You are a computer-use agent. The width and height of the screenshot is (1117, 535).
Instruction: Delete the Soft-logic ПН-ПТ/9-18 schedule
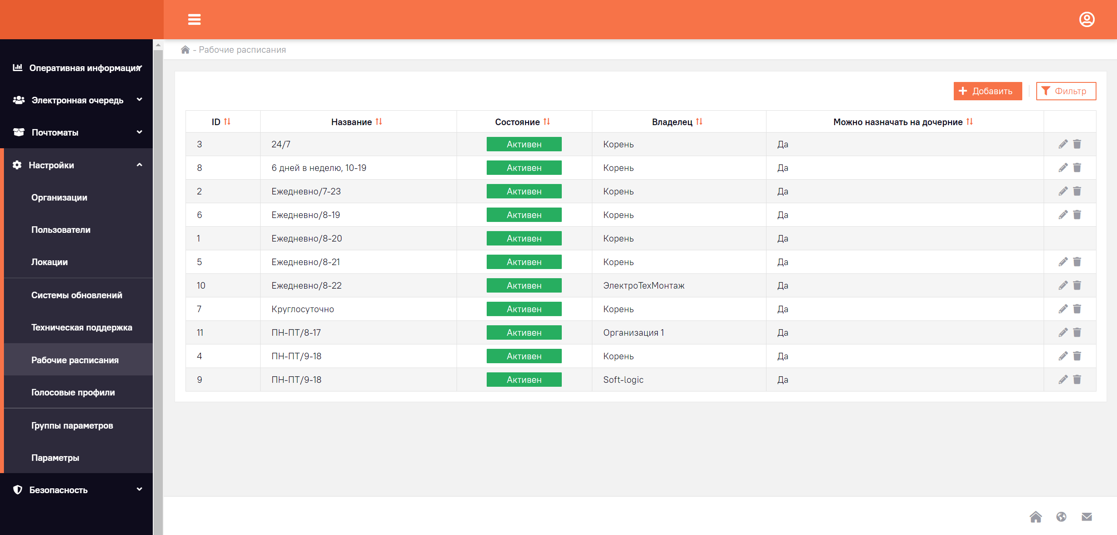pos(1077,379)
